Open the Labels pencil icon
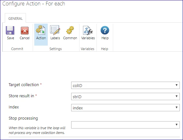183x140 pixels. pyautogui.click(x=55, y=30)
